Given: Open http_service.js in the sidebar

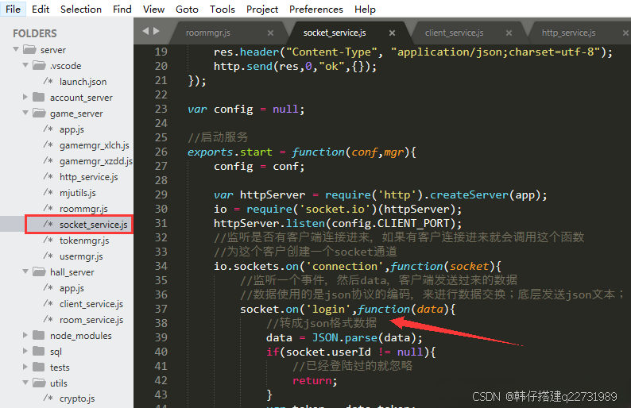Looking at the screenshot, I should (88, 177).
